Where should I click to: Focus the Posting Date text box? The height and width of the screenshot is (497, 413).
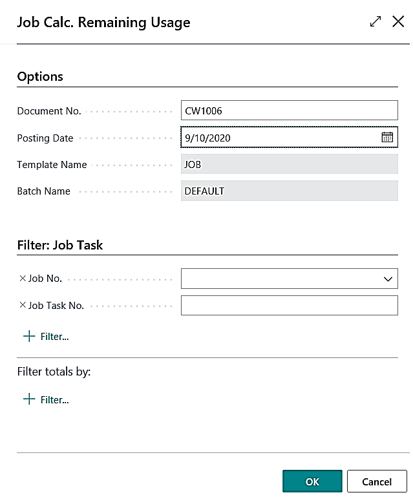[279, 138]
